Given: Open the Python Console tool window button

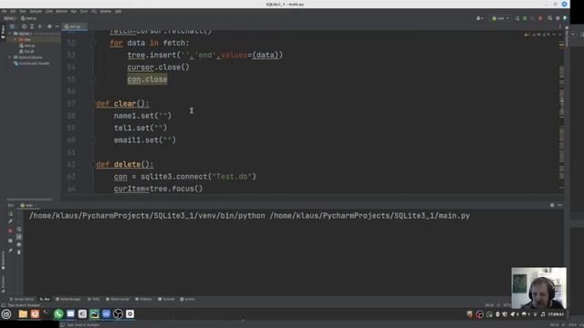Looking at the screenshot, I should coord(118,300).
